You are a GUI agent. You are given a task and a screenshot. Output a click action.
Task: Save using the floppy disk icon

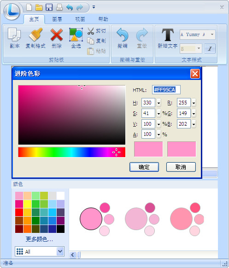point(49,7)
